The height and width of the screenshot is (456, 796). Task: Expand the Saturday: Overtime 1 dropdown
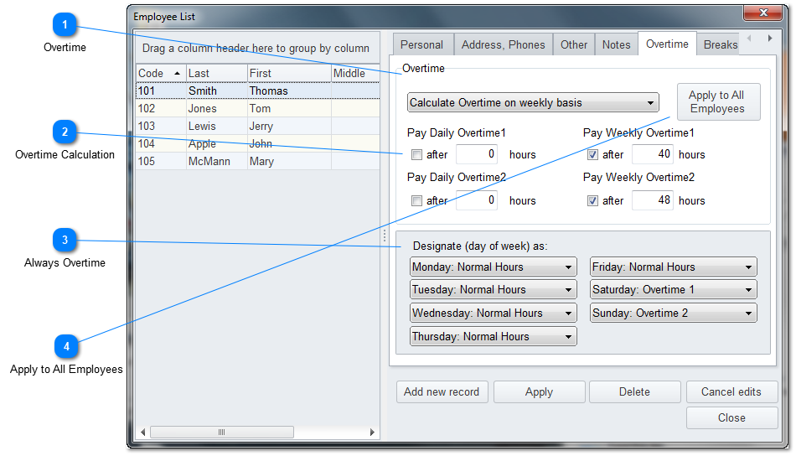pyautogui.click(x=673, y=290)
